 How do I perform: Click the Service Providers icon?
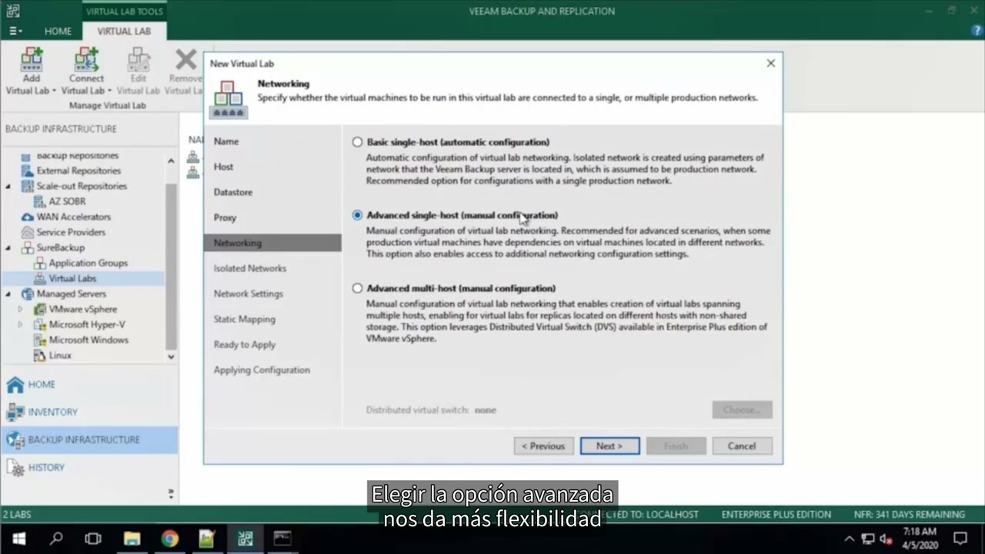pos(27,232)
